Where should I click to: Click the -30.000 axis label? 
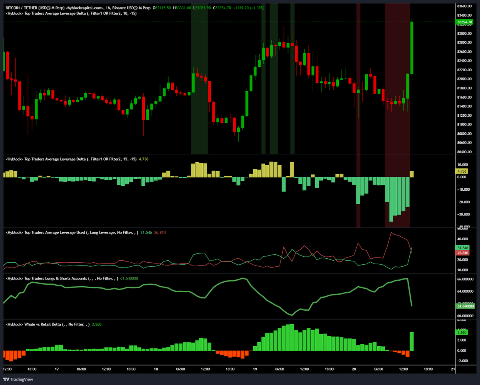(463, 215)
